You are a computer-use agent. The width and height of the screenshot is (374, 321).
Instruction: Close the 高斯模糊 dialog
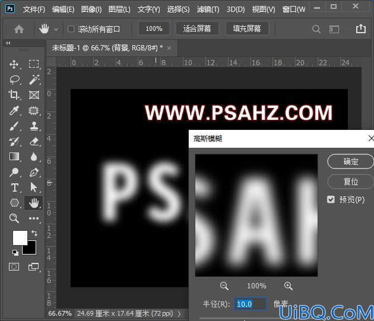pos(370,138)
